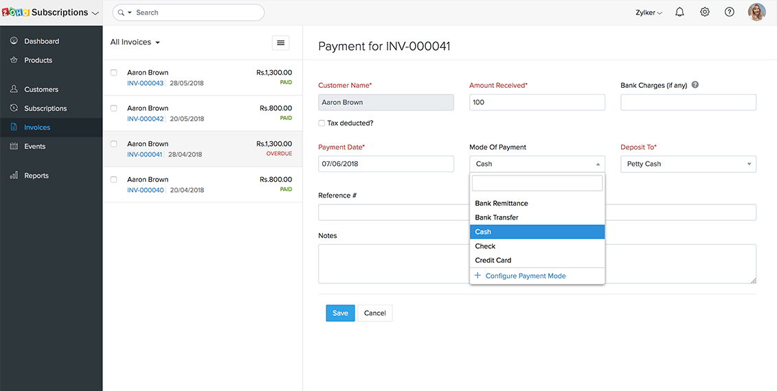
Task: Click the Reports chart icon in sidebar
Action: 14,176
